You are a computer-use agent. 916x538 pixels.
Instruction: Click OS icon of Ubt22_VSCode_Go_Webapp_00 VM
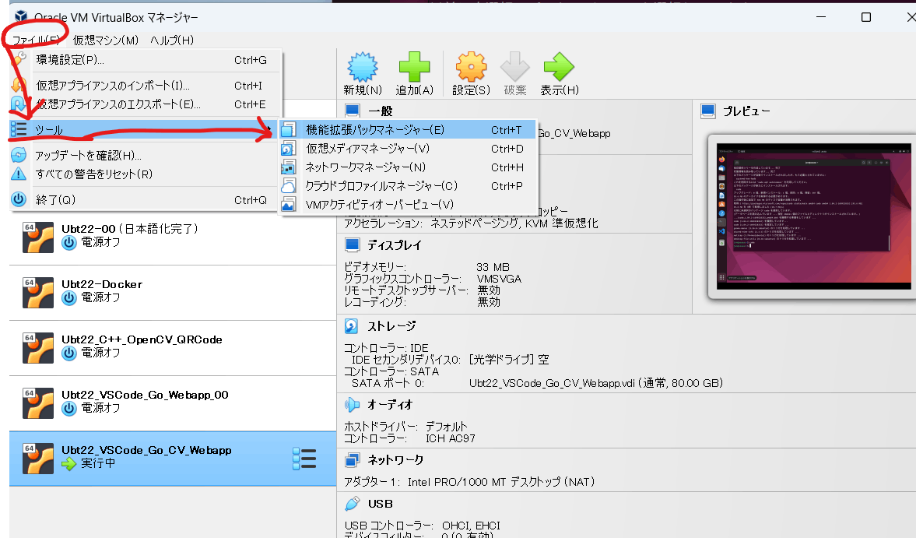(x=38, y=403)
